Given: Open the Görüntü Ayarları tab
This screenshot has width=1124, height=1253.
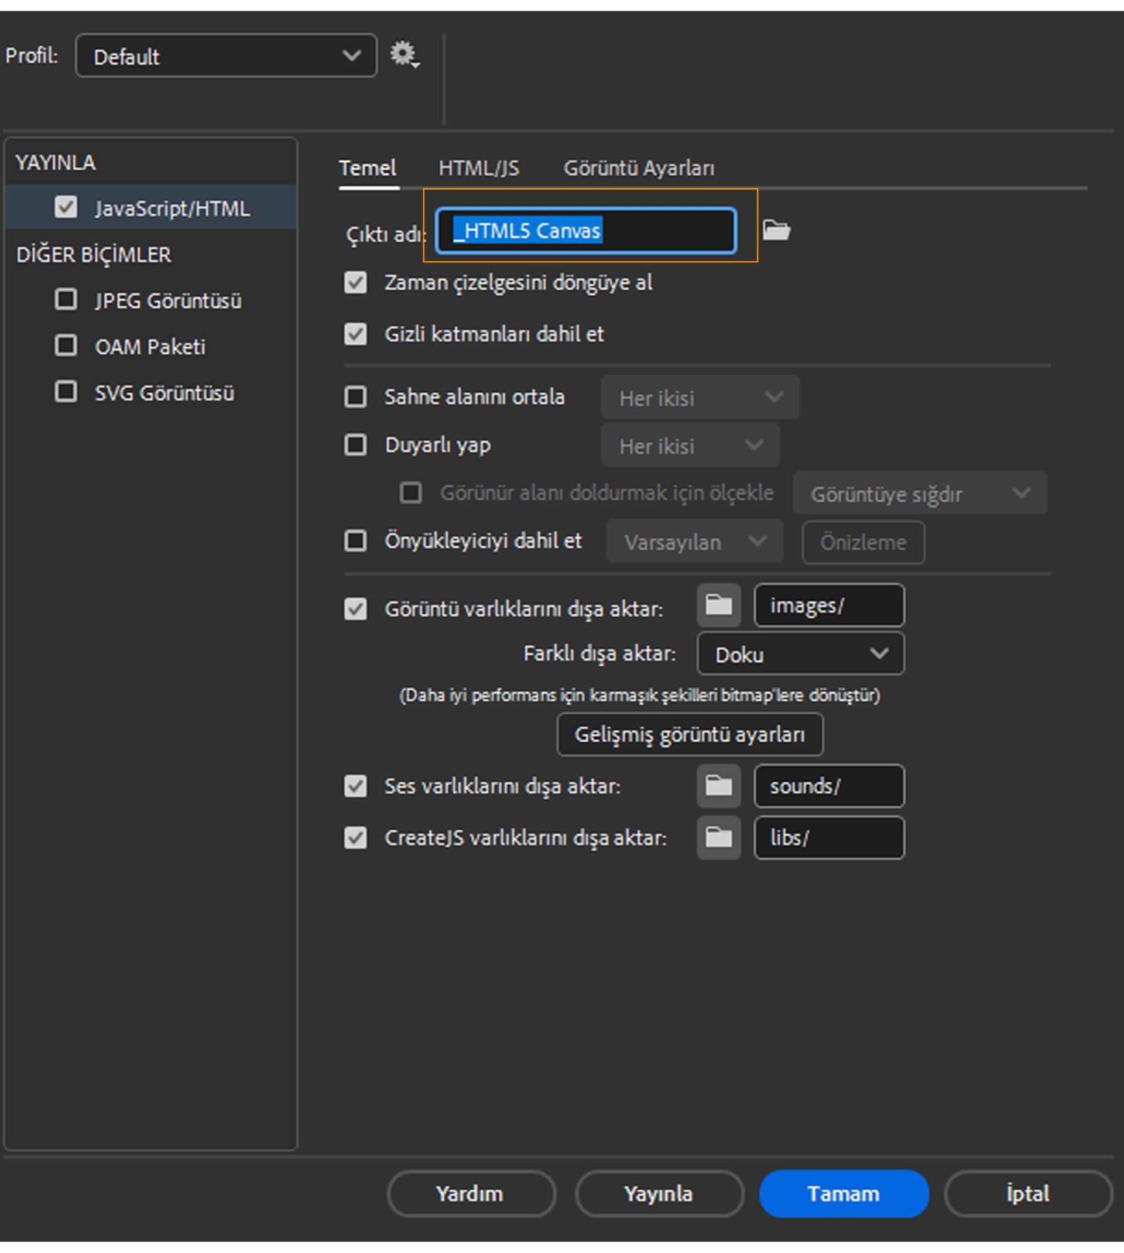Looking at the screenshot, I should (x=639, y=168).
